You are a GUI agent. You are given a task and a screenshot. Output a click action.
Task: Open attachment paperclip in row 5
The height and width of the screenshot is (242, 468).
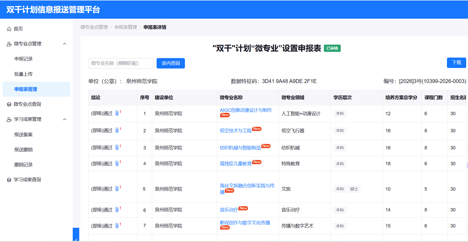tap(117, 189)
